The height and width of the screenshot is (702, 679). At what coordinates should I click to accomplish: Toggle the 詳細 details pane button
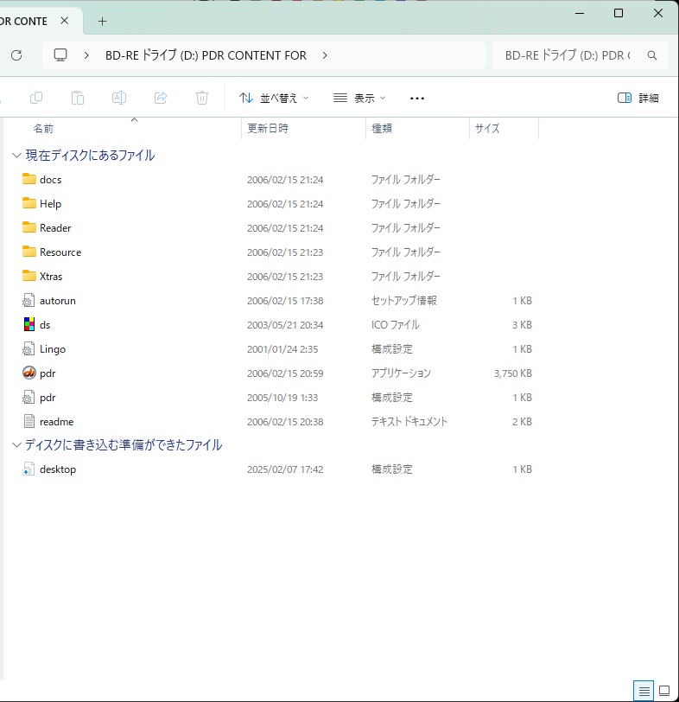638,98
